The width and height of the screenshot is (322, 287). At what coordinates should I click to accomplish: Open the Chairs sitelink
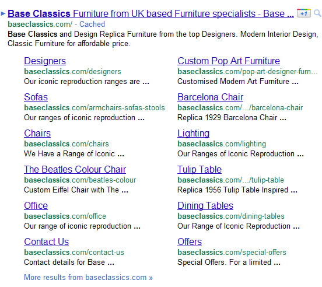[x=37, y=133]
